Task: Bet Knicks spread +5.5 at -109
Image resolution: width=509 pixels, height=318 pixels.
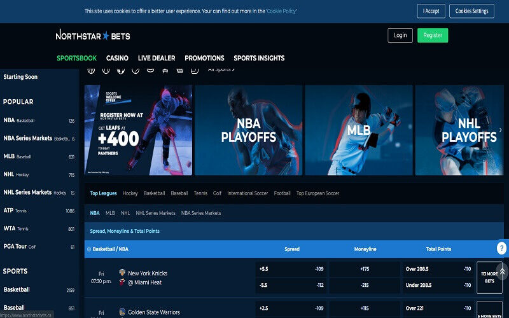Action: (291, 269)
